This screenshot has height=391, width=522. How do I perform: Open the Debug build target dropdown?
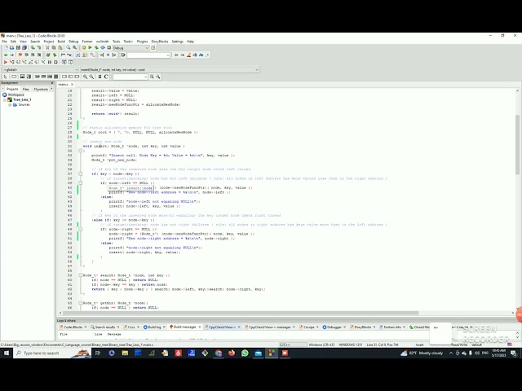[130, 48]
